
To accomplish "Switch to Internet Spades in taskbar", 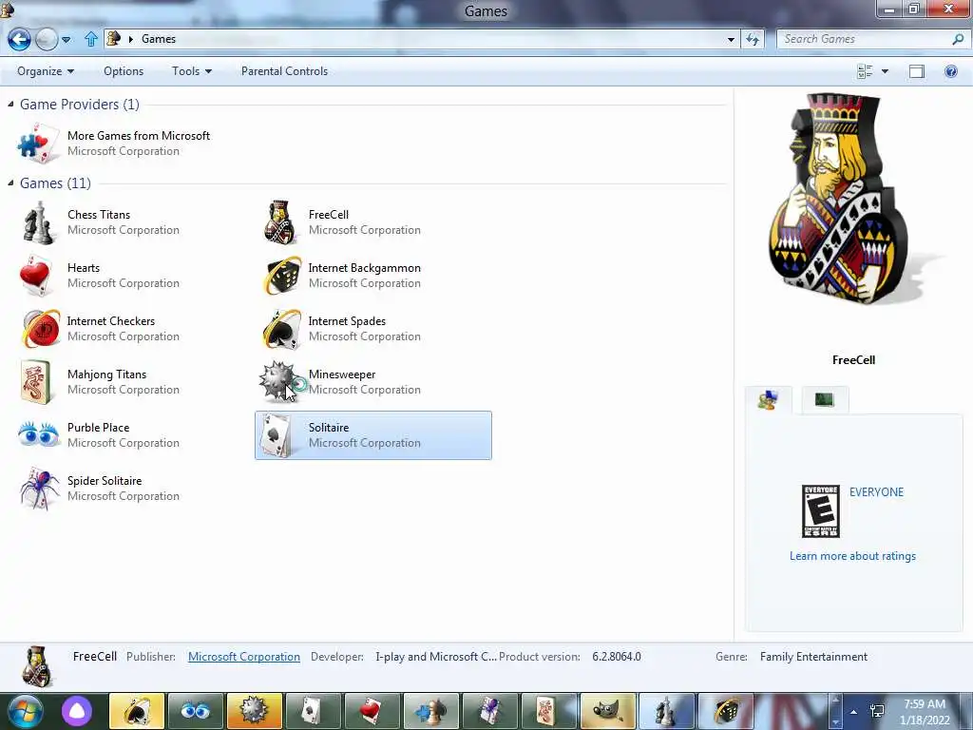I will point(137,711).
